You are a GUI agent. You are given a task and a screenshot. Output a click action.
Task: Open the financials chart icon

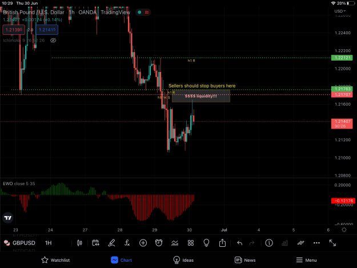[175, 243]
